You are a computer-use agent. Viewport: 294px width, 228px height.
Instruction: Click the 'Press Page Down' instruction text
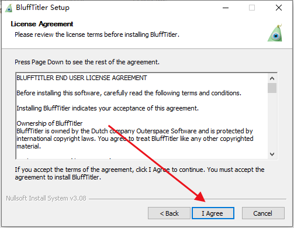(x=87, y=62)
